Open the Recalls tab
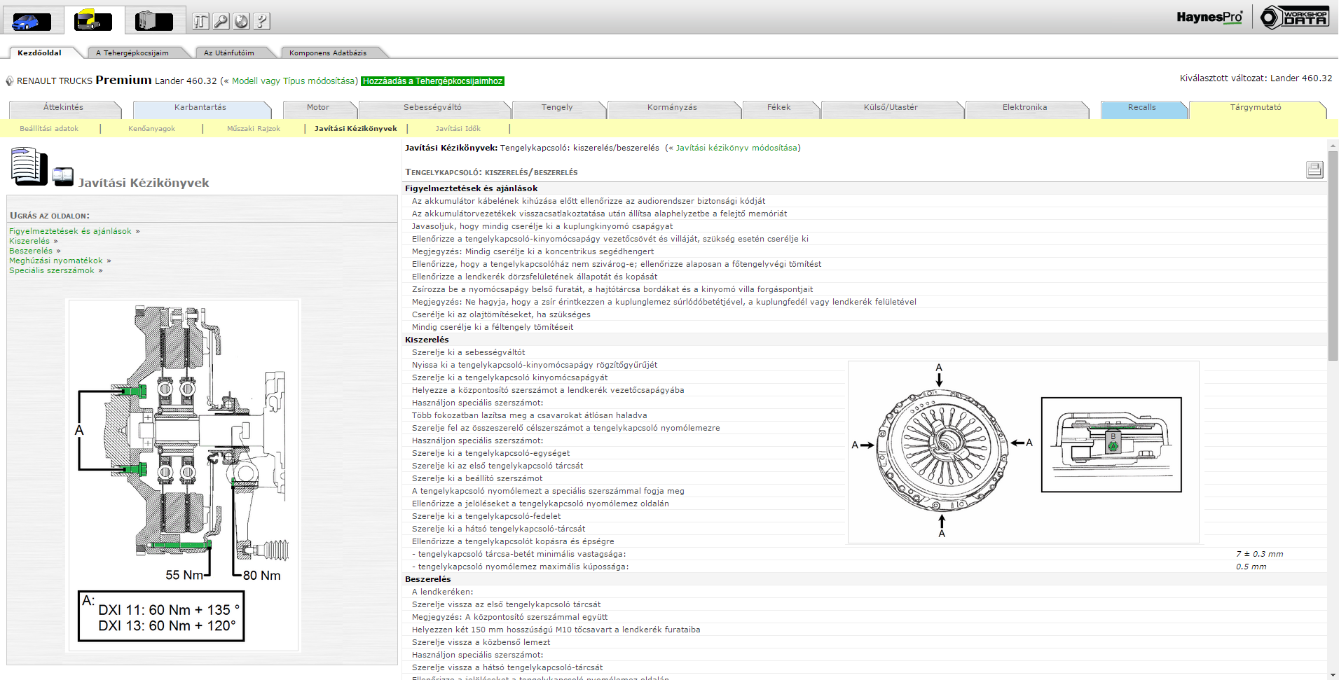Viewport: 1339px width, 680px height. [x=1141, y=108]
